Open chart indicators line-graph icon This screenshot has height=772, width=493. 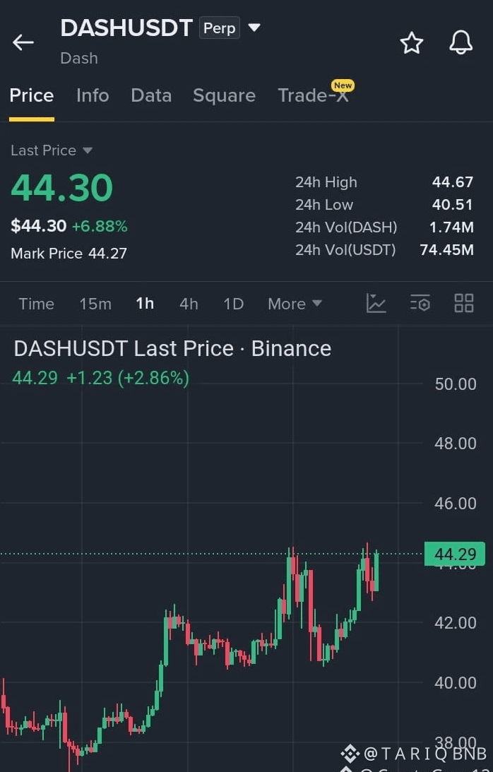(376, 303)
